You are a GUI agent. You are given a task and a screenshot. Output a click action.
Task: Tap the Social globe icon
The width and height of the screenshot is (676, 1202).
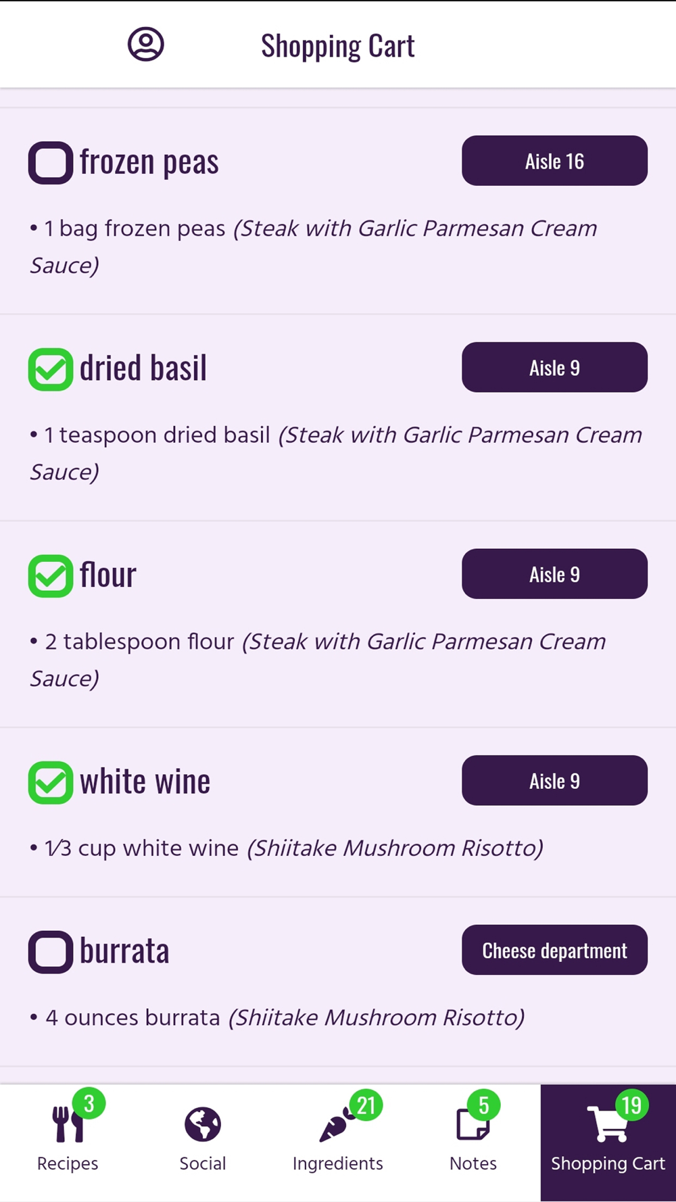pyautogui.click(x=202, y=1124)
